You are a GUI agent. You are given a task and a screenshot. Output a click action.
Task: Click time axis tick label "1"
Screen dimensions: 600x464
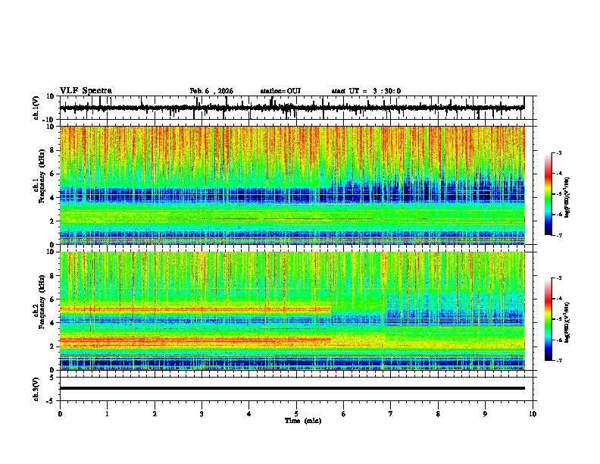107,414
